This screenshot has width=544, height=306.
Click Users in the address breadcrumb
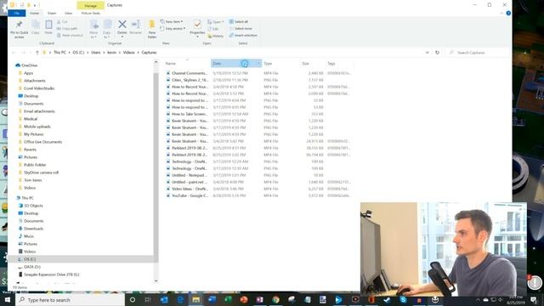[x=96, y=53]
